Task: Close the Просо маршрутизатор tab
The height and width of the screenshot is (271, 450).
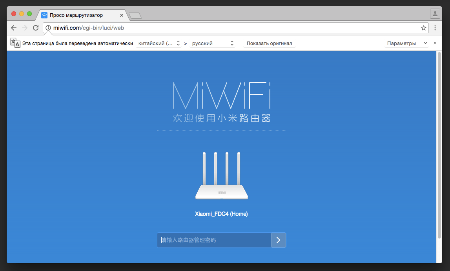Action: 122,15
